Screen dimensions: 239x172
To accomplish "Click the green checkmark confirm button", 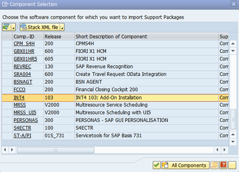I will pos(156,165).
